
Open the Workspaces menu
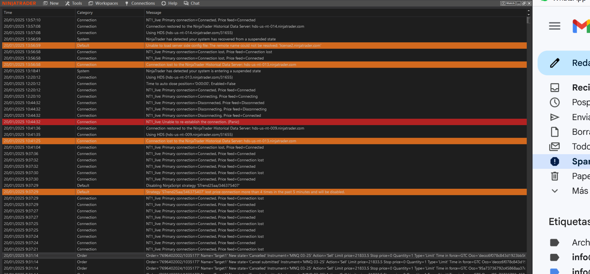pyautogui.click(x=103, y=3)
